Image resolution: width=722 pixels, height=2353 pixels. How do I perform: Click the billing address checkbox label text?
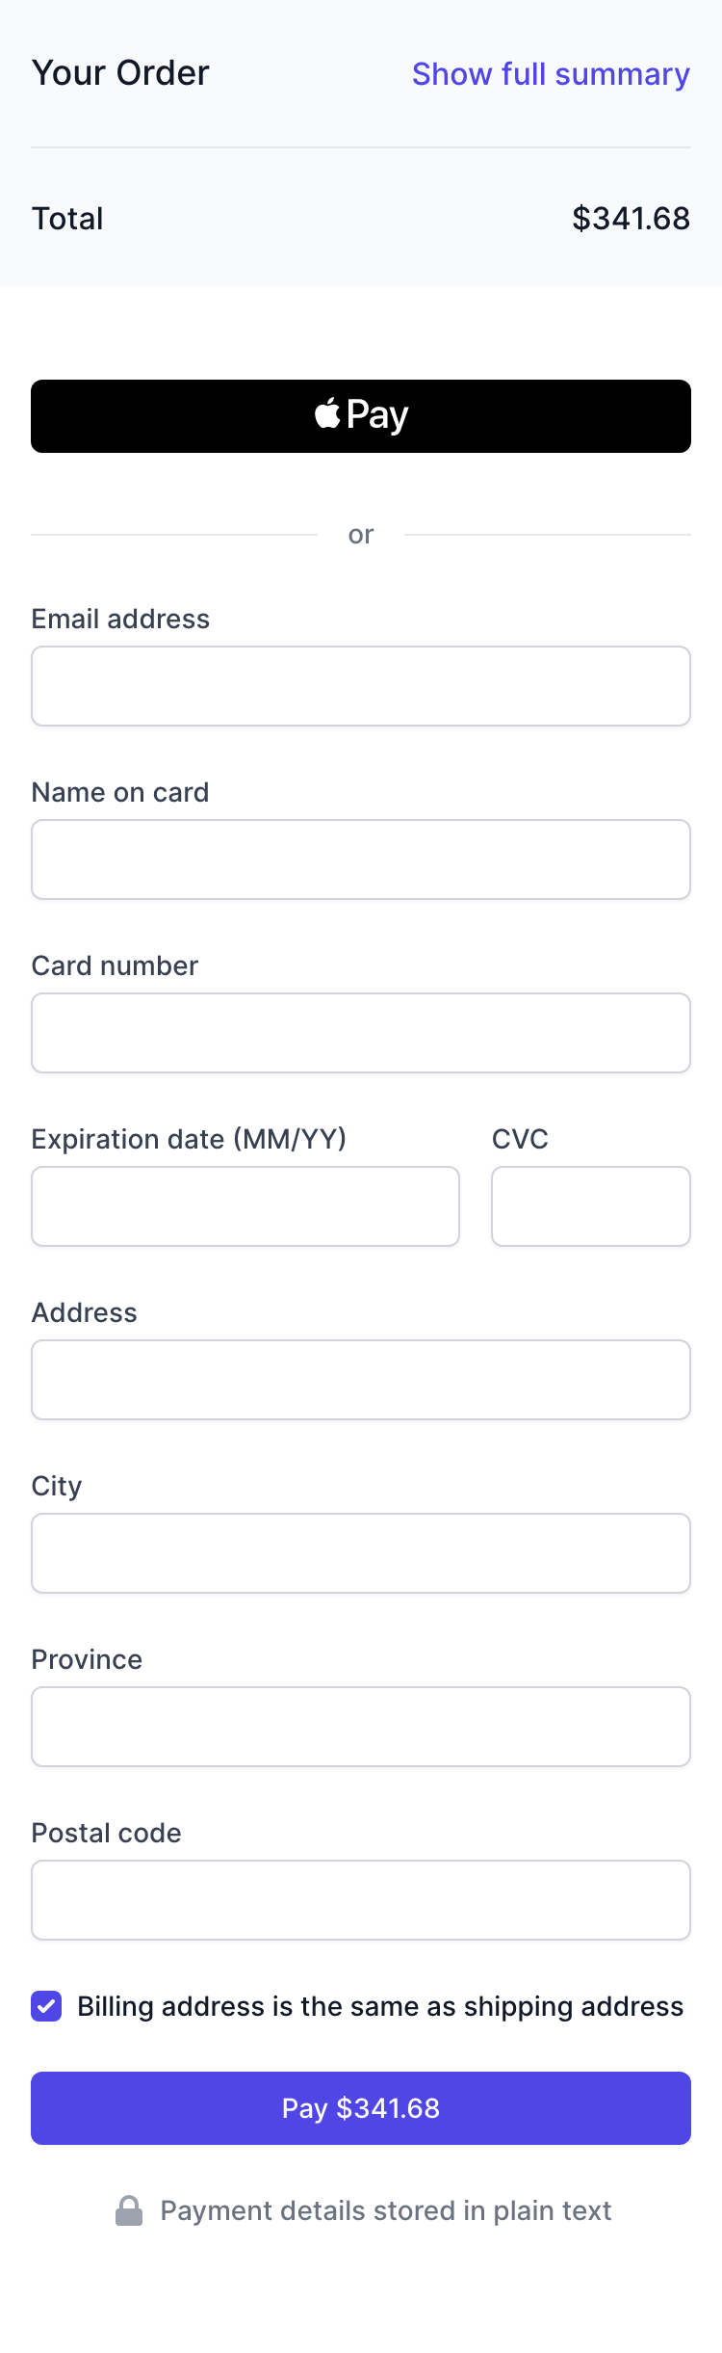coord(380,2006)
